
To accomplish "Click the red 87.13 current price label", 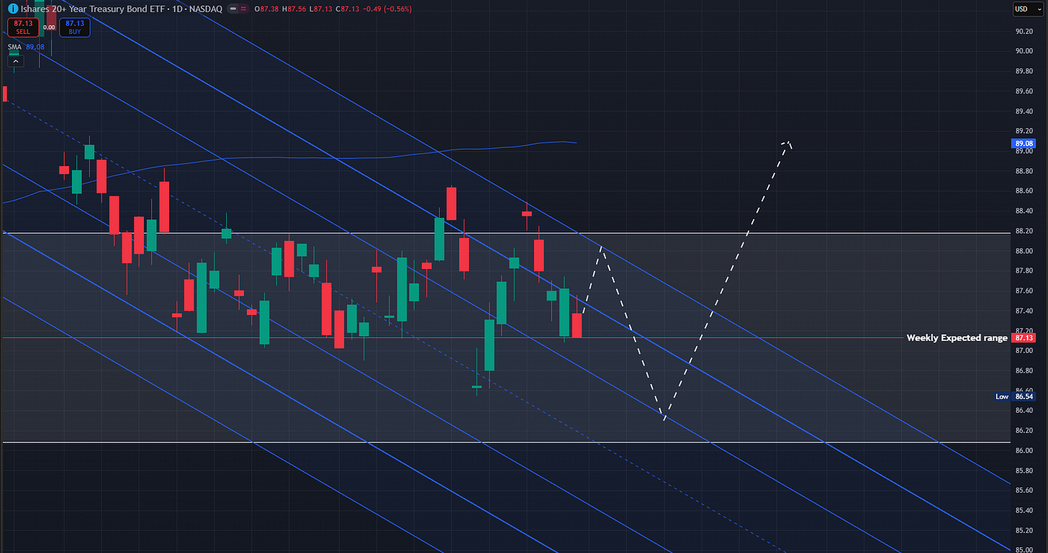I will click(1023, 337).
